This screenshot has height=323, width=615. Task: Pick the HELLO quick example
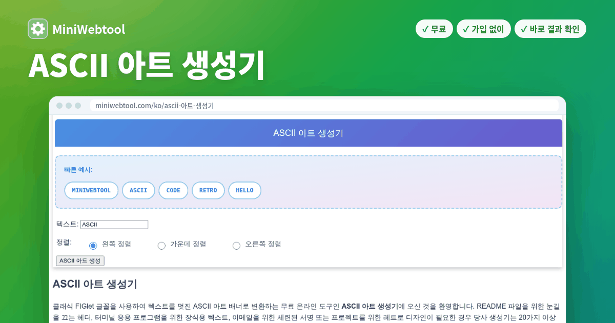244,190
